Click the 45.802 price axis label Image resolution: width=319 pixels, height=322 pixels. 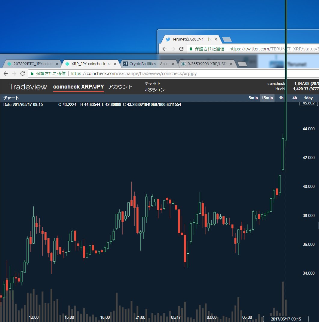pyautogui.click(x=308, y=103)
